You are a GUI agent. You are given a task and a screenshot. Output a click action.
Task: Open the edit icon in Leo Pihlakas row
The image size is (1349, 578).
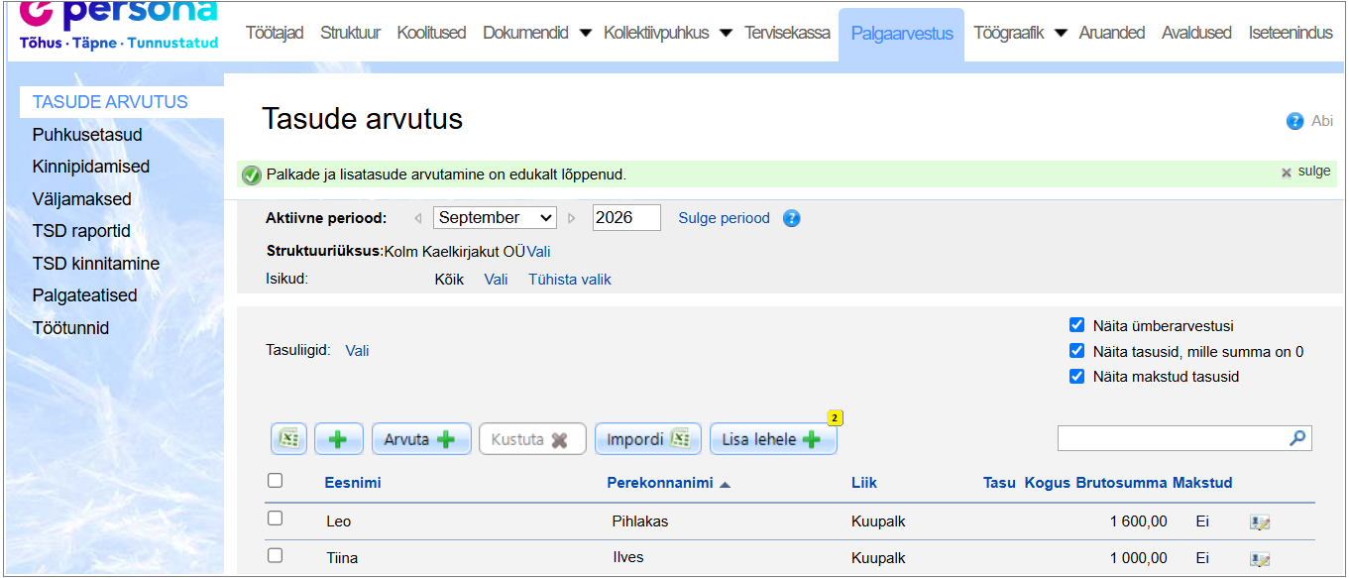tap(1260, 522)
